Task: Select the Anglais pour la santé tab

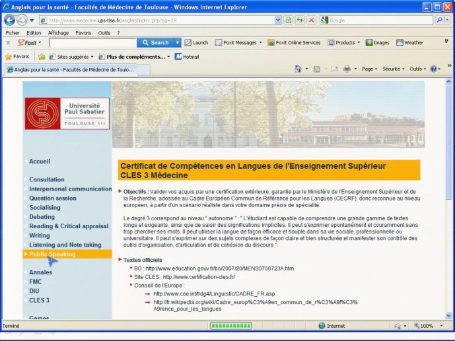Action: [70, 69]
